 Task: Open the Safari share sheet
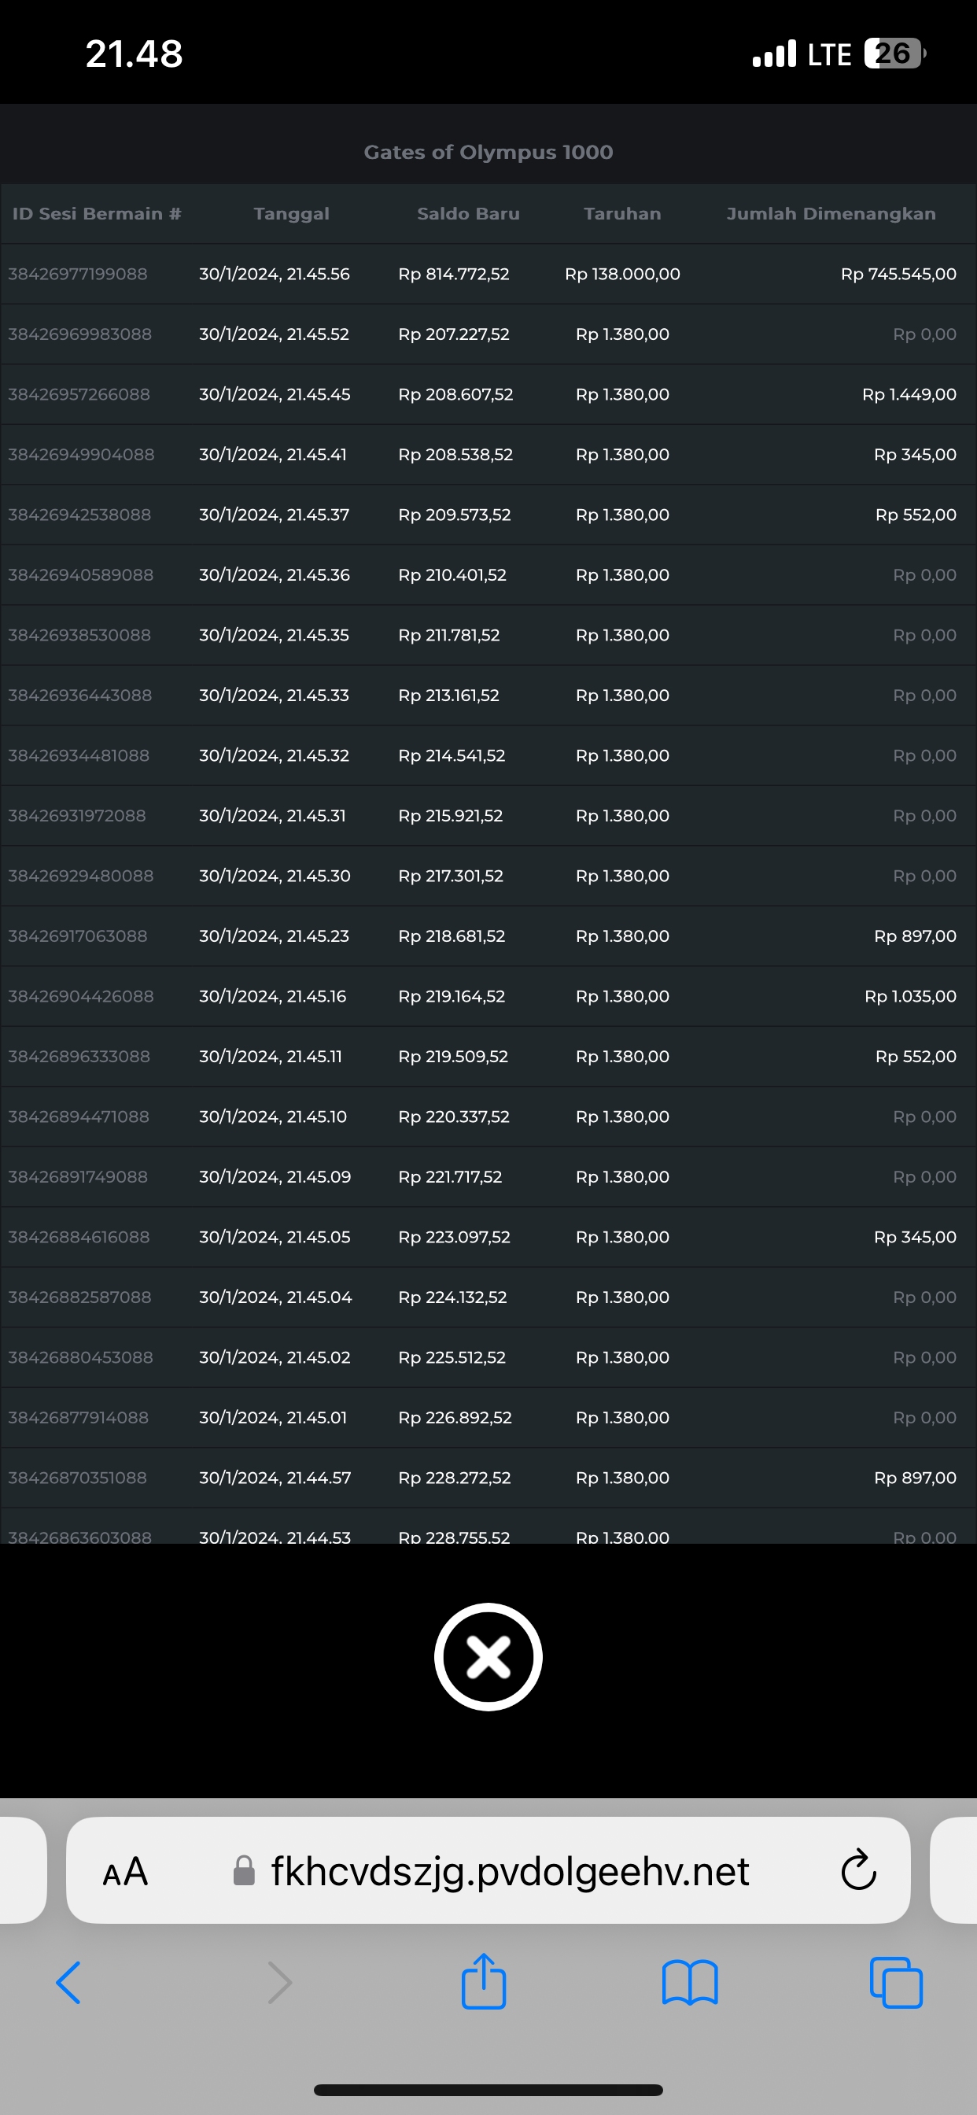pos(484,1981)
